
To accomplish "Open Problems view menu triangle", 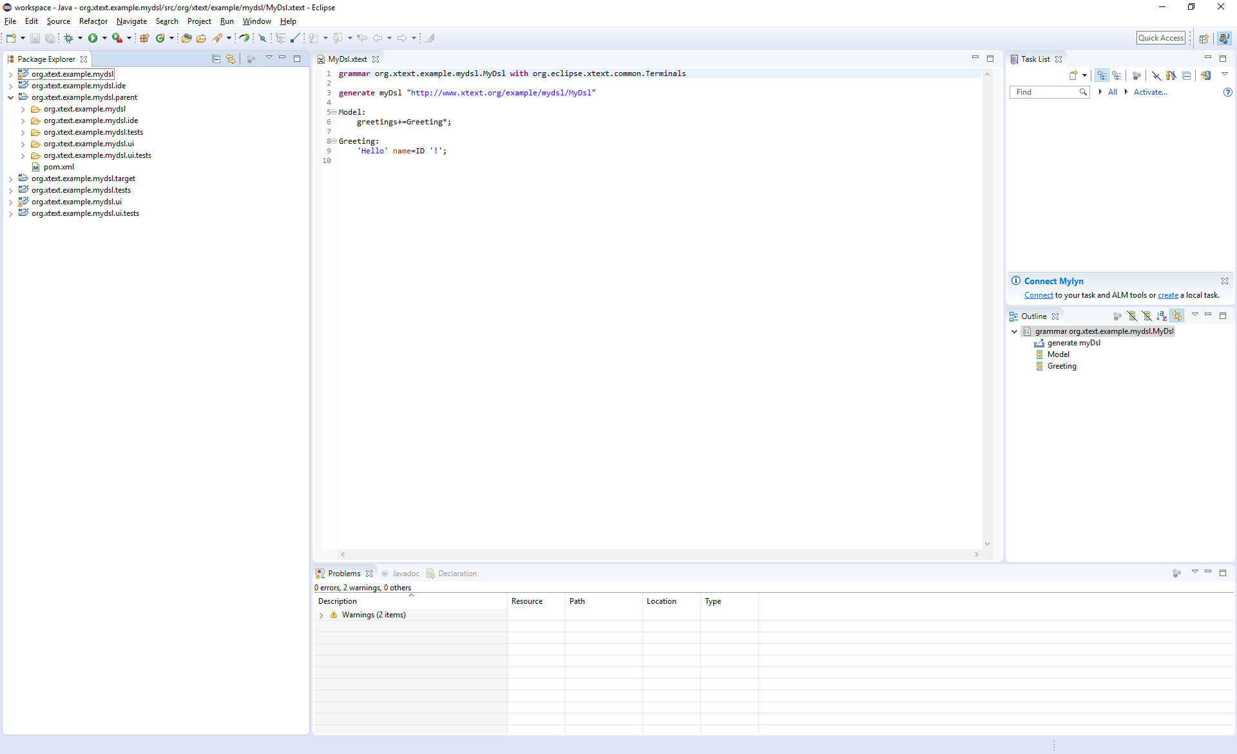I will pos(1195,572).
